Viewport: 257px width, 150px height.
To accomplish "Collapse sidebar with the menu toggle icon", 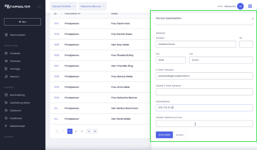I will point(39,6).
